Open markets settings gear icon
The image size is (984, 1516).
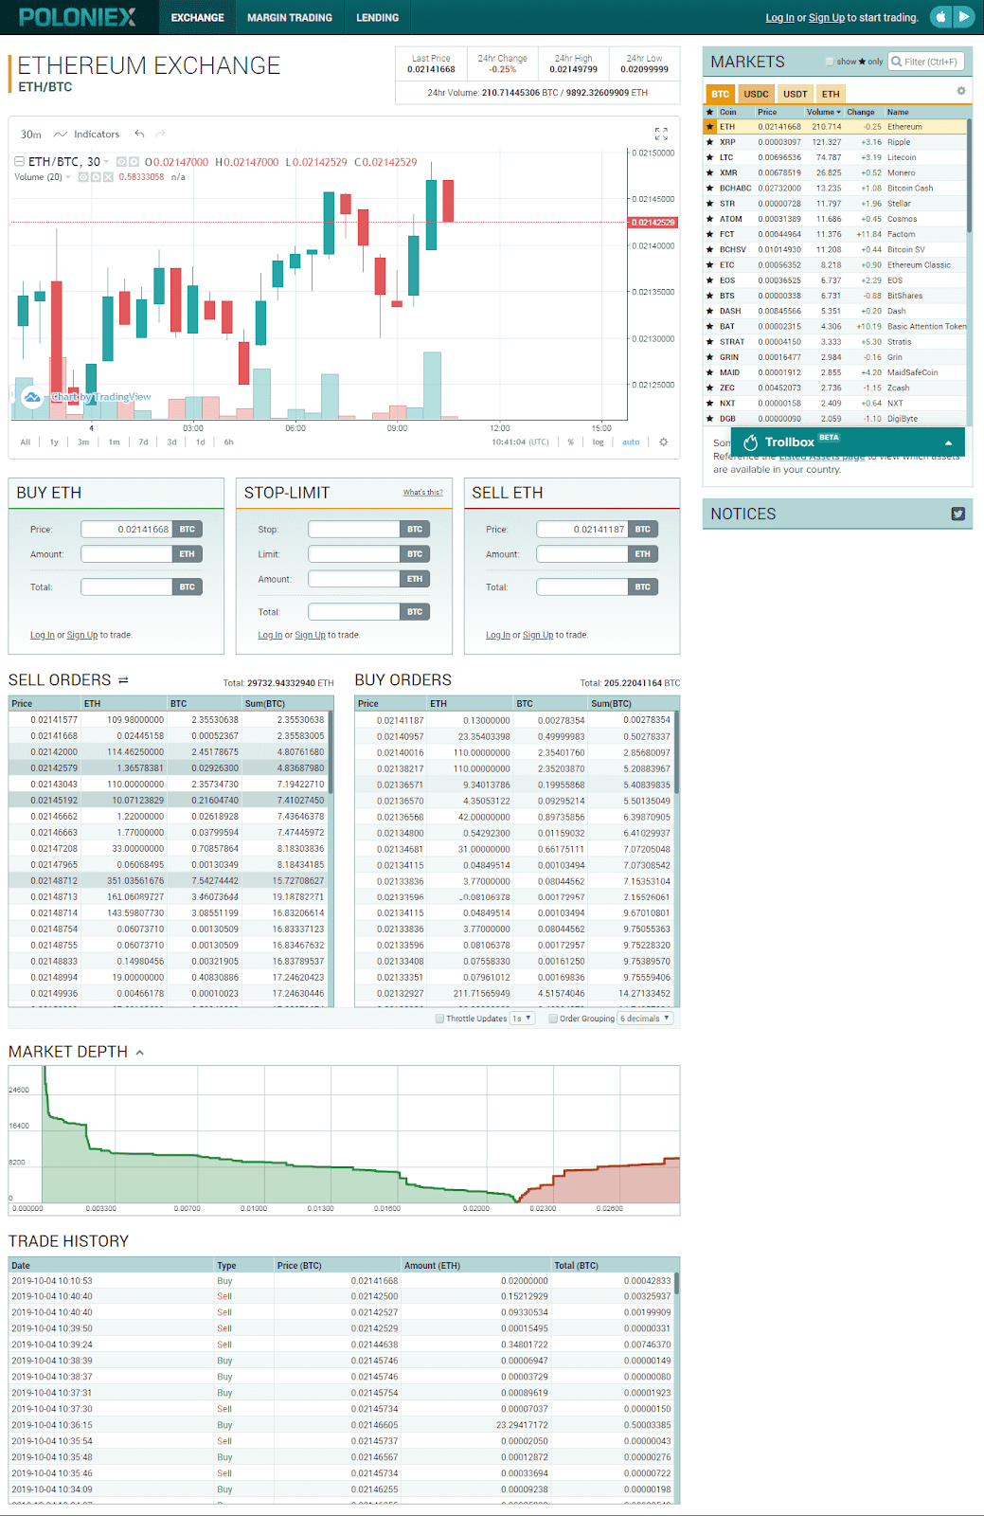pos(961,91)
